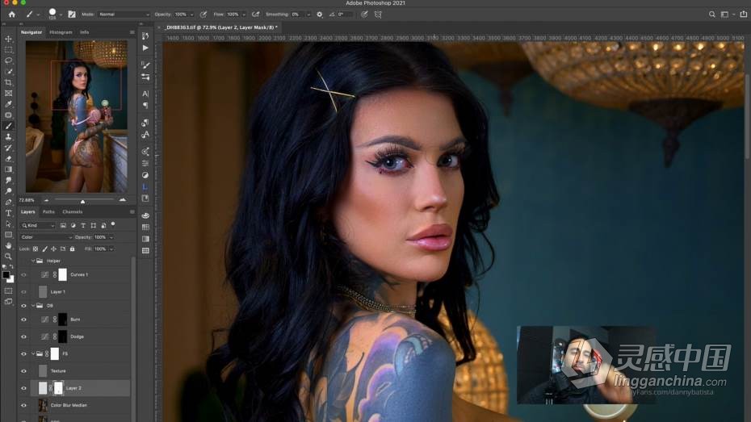Open the Paragraph panel icon
Viewport: 751px width, 422px height.
point(145,105)
